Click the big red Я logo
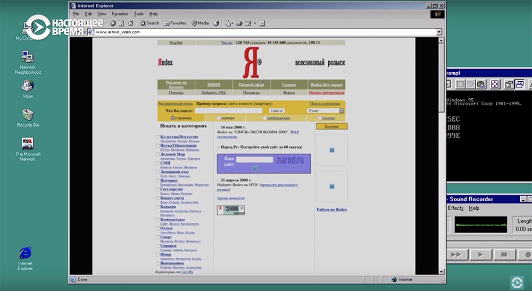The image size is (532, 291). tap(252, 63)
